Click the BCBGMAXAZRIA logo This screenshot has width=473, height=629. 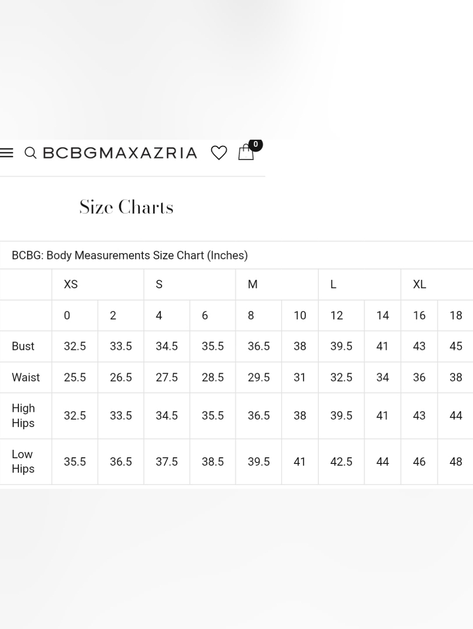[x=120, y=153]
